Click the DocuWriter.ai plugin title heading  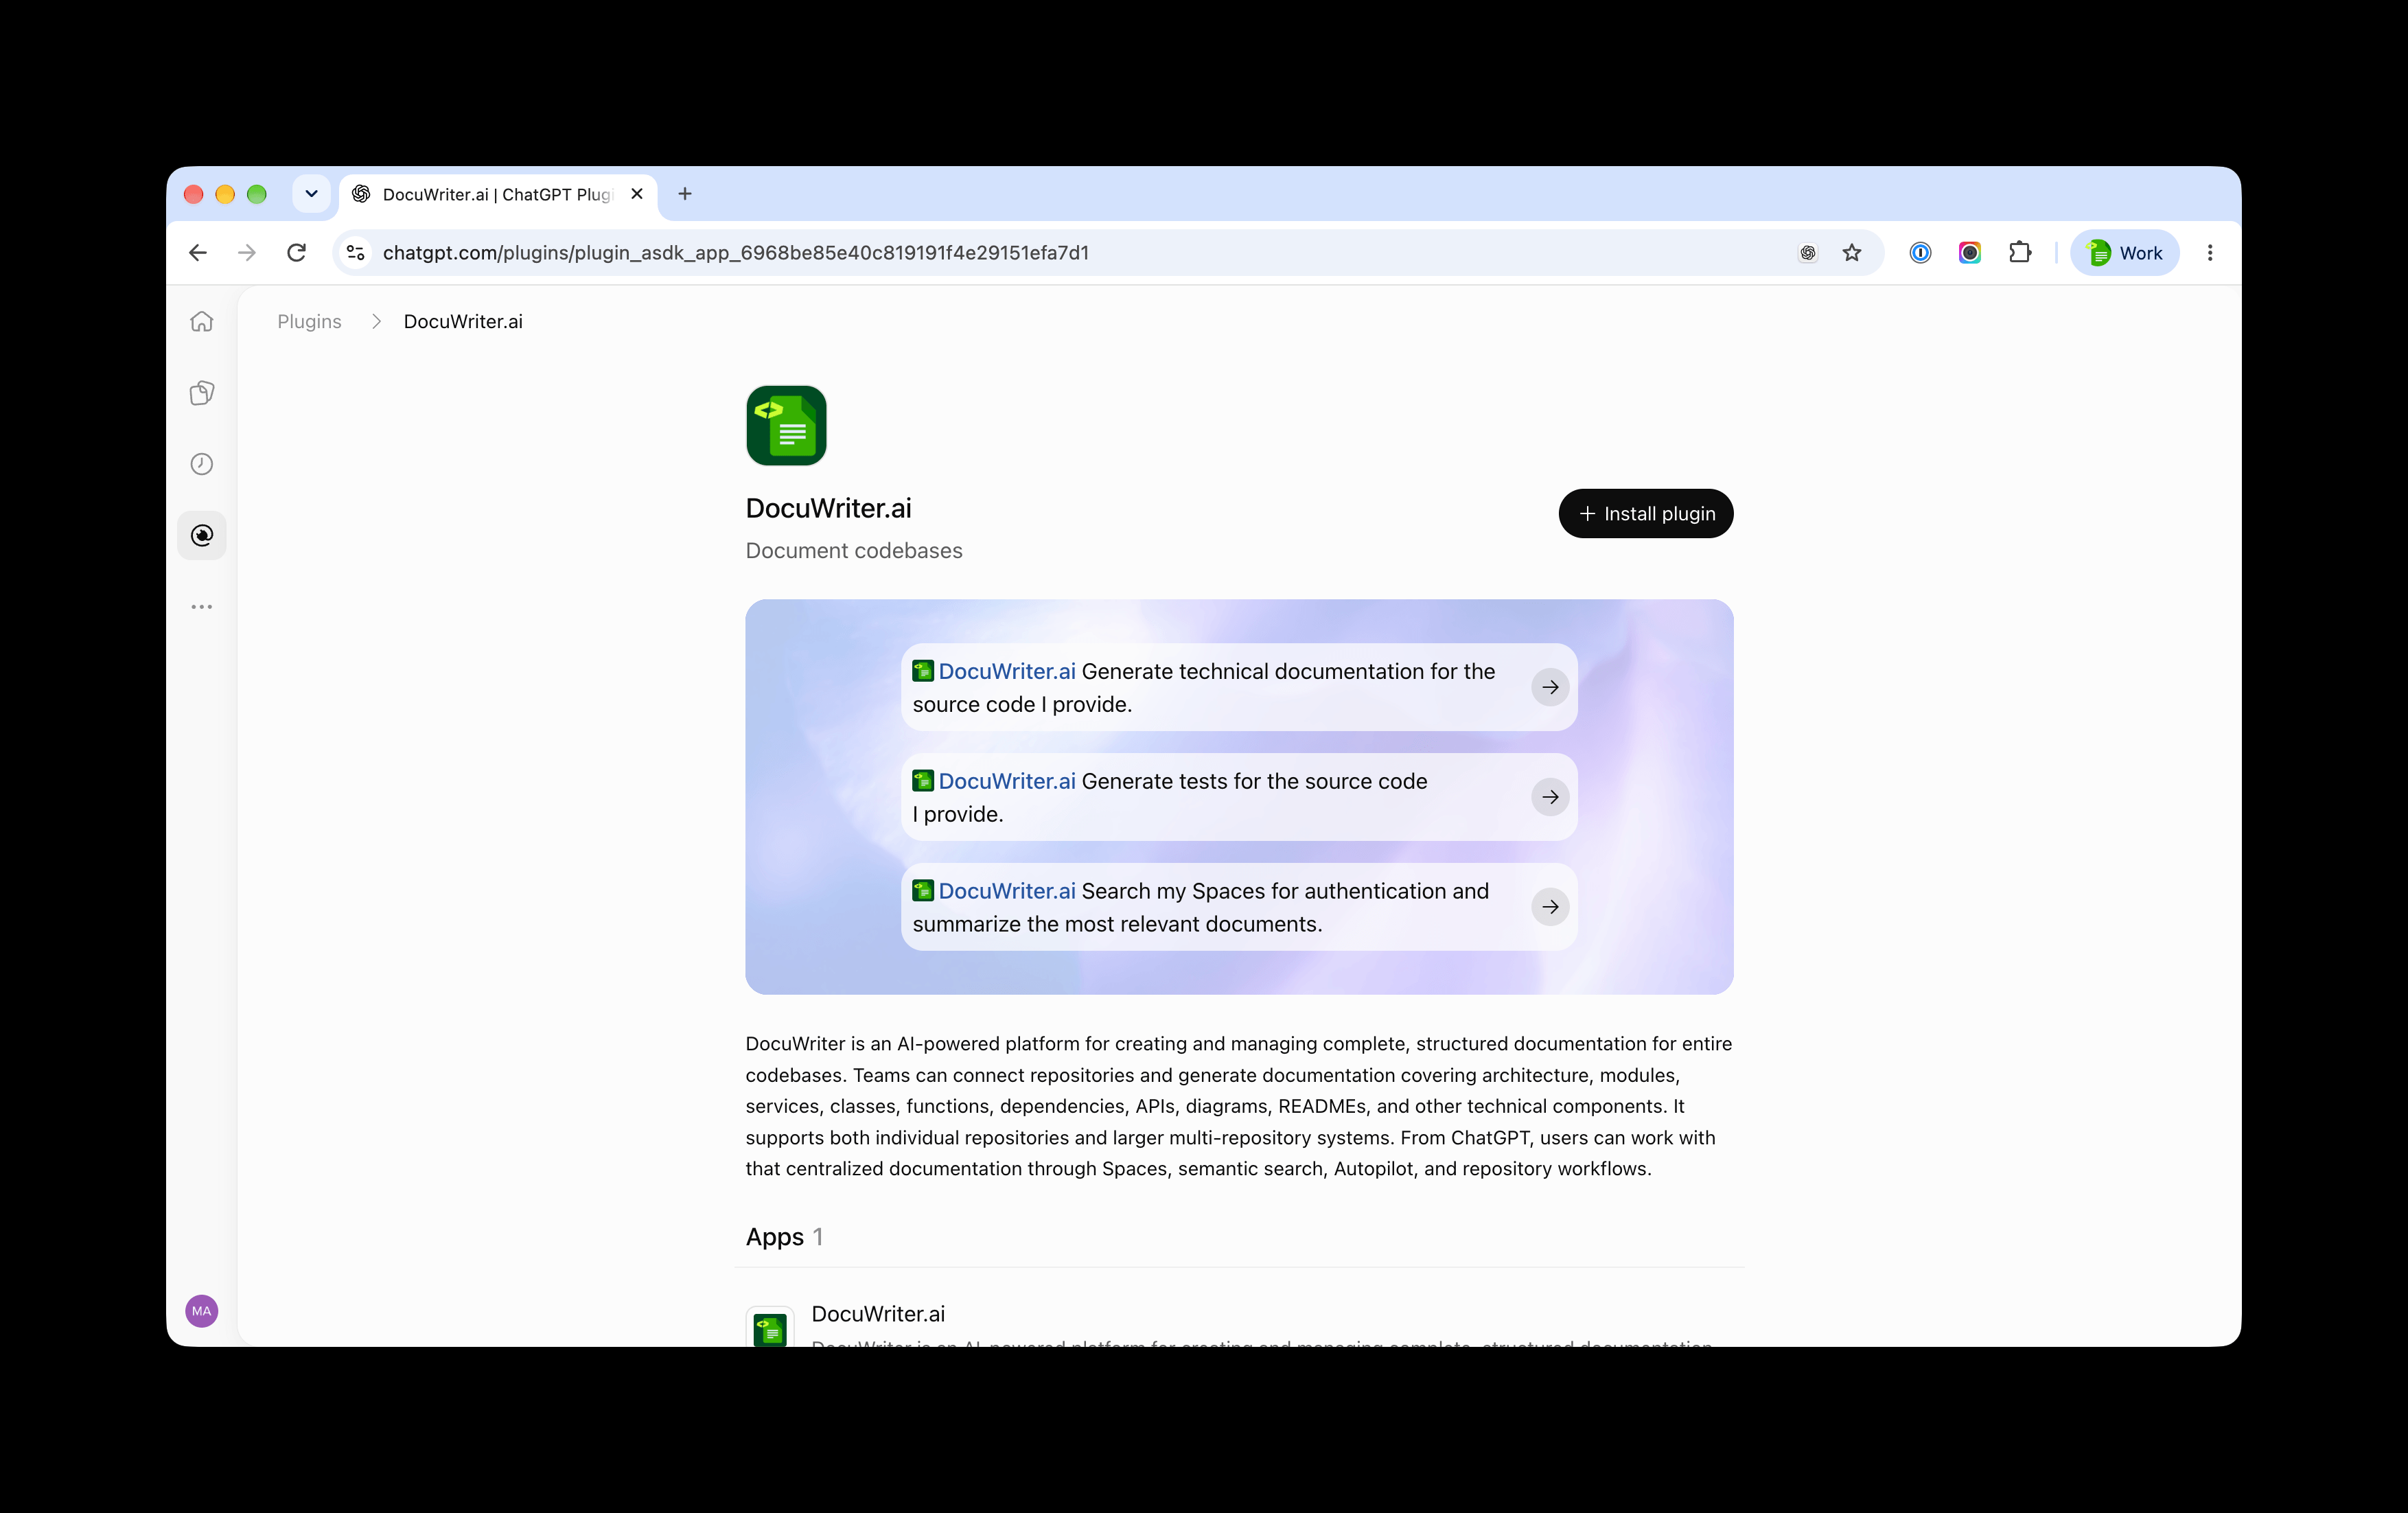click(829, 508)
